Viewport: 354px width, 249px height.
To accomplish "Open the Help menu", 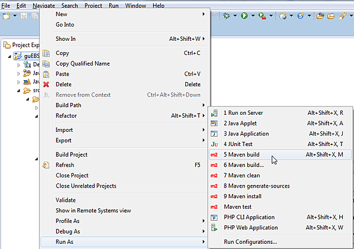I will pos(159,6).
